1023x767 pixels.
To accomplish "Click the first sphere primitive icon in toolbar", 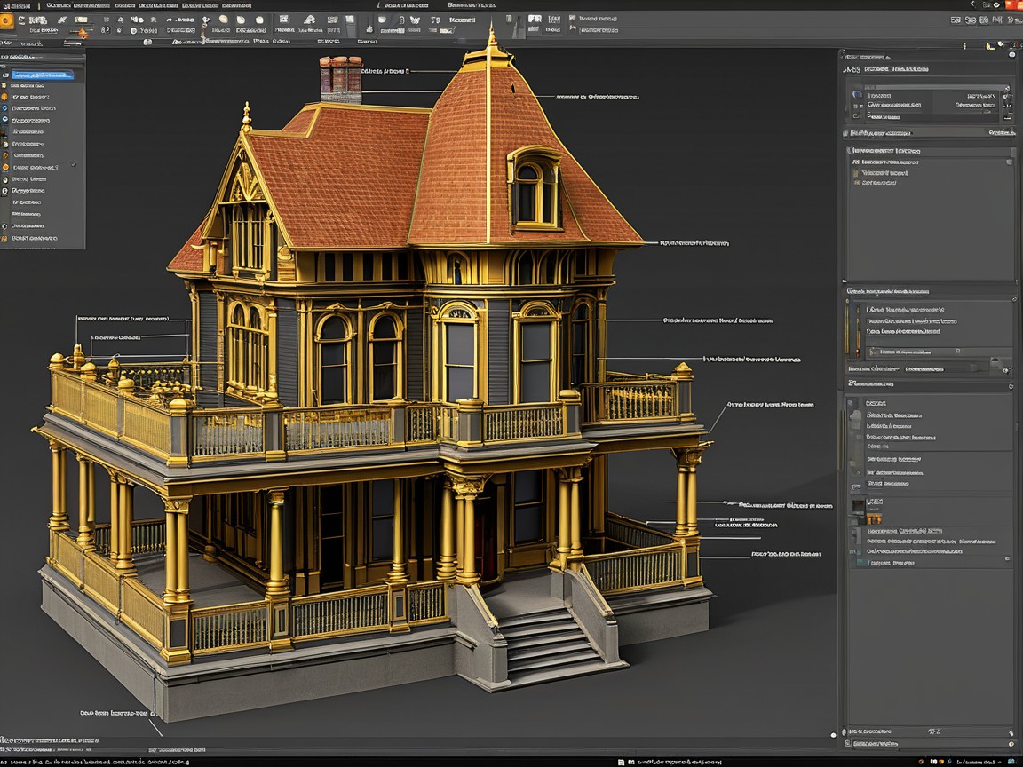I will click(222, 20).
